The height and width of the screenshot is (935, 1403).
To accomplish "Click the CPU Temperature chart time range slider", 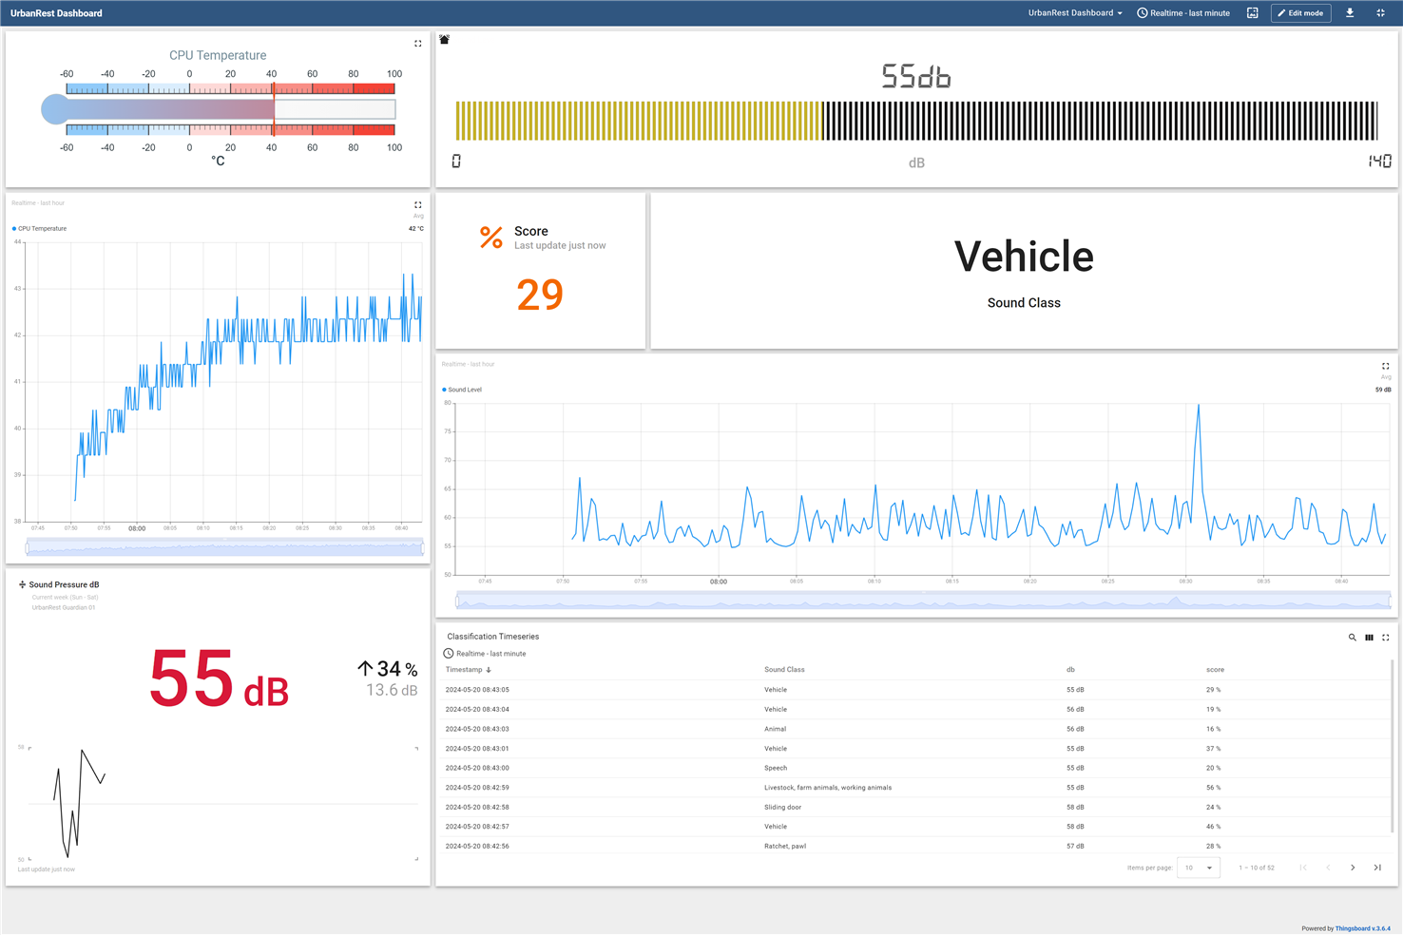I will (224, 547).
